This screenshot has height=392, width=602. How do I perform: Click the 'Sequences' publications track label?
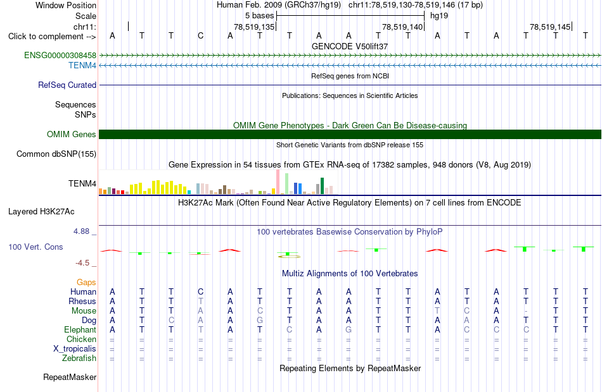tap(75, 104)
